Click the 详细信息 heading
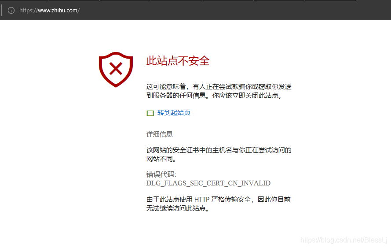 click(x=159, y=134)
